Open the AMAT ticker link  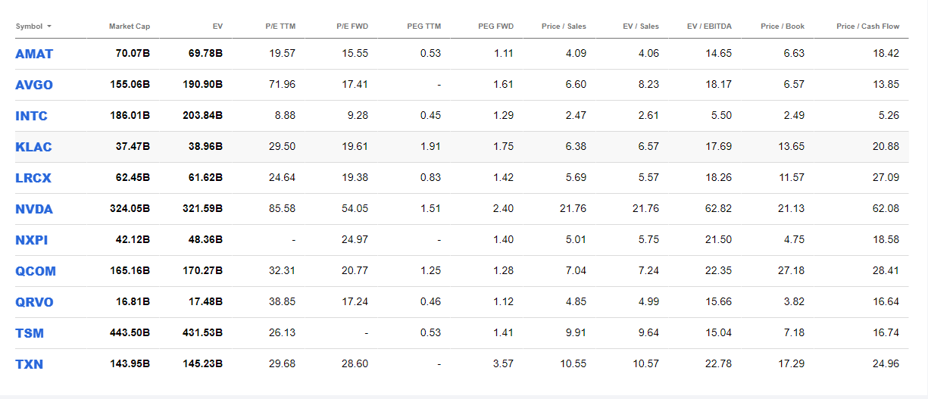tap(34, 54)
